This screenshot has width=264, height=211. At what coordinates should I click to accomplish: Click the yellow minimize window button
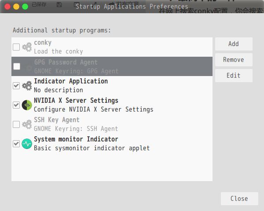click(16, 7)
